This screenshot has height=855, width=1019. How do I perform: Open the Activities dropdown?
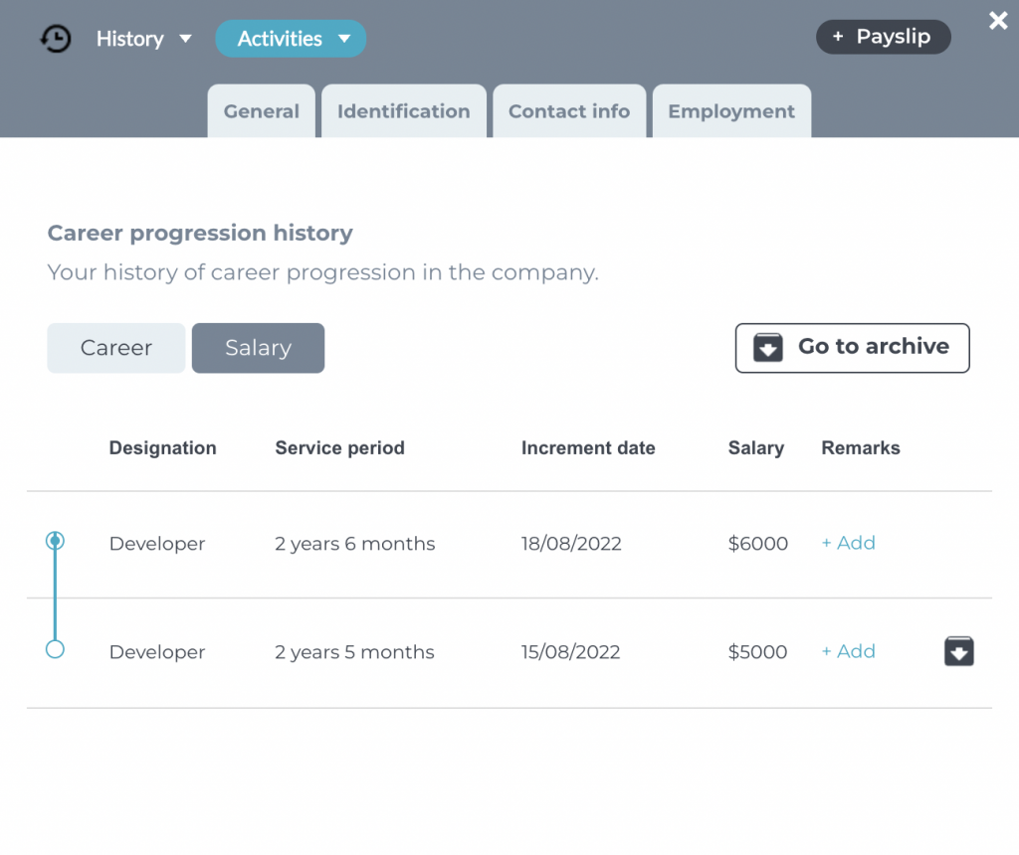pos(291,39)
